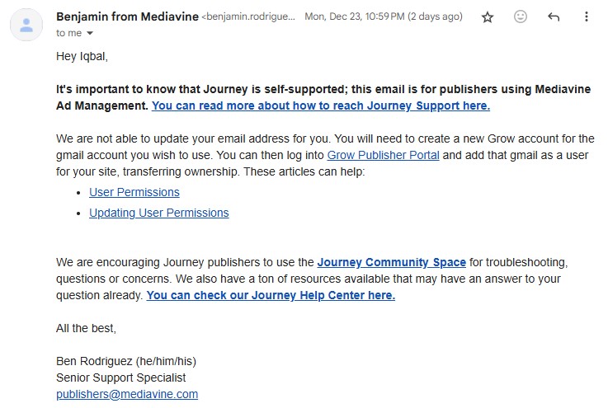The image size is (608, 408).
Task: Click the sender's profile avatar
Action: tap(26, 24)
